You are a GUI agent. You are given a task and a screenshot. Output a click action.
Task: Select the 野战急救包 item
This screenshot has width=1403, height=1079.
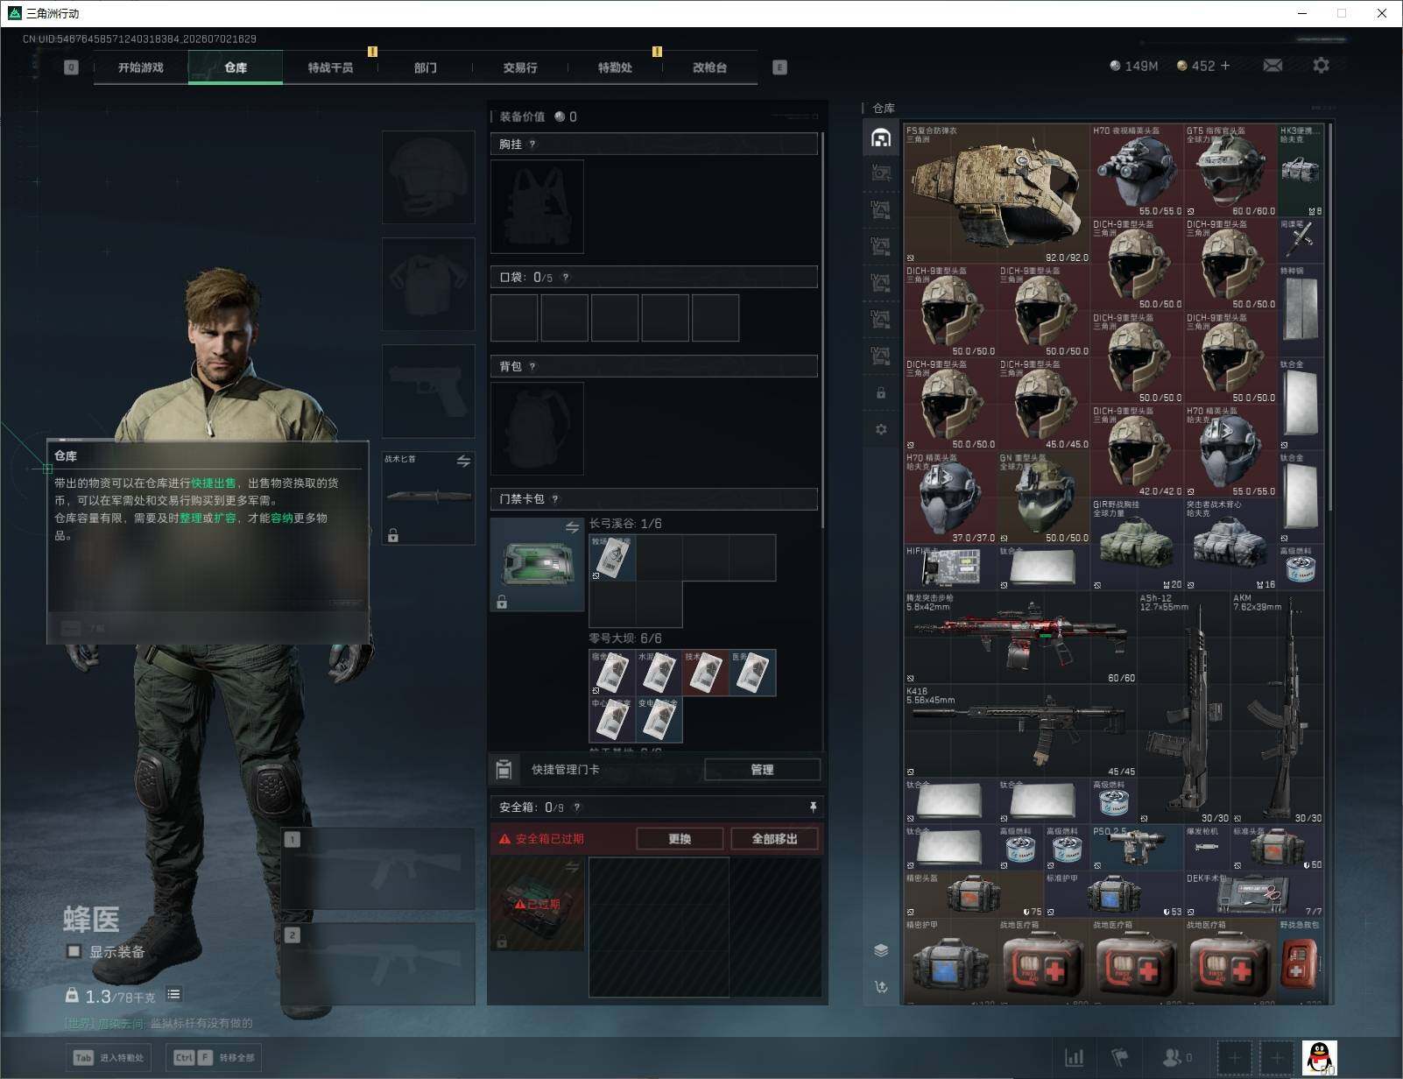[x=1301, y=962]
